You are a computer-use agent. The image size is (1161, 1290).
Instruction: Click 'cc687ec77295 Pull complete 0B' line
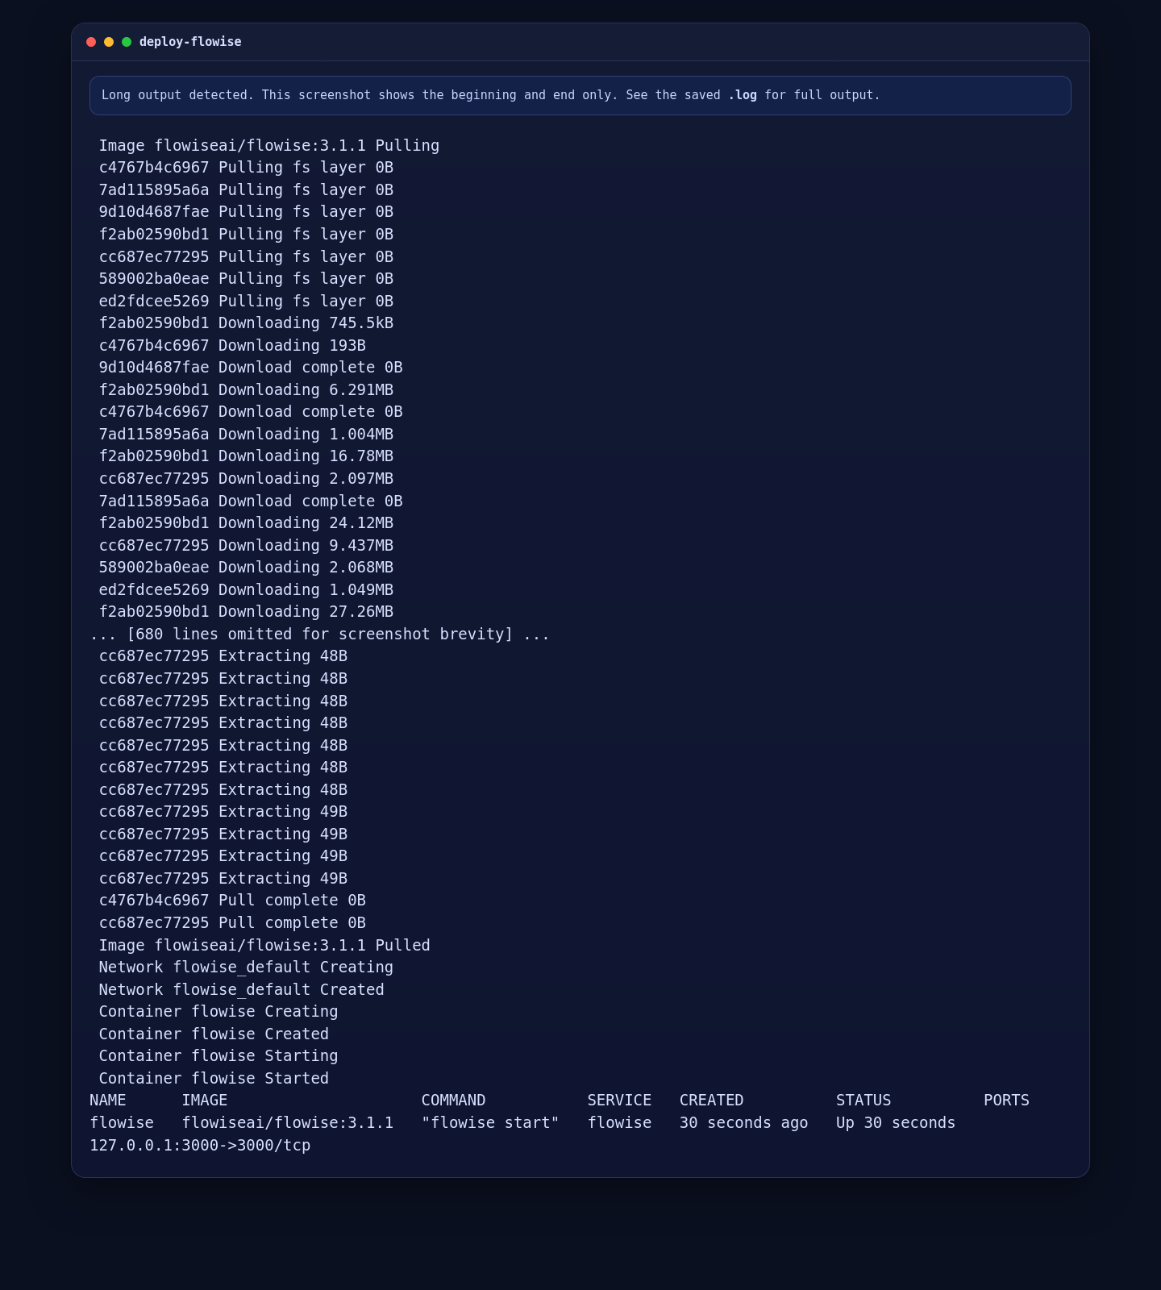tap(232, 923)
